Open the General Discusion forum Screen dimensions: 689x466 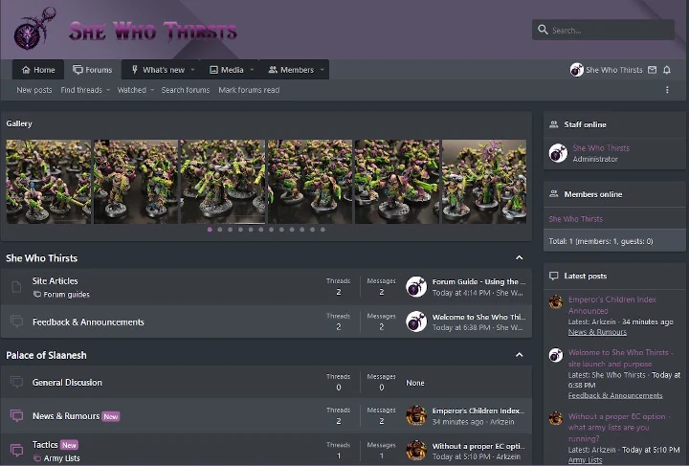click(67, 383)
